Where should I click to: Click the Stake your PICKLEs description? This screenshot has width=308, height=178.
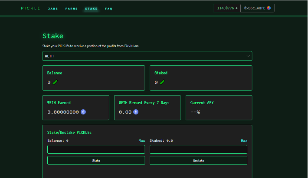91,46
